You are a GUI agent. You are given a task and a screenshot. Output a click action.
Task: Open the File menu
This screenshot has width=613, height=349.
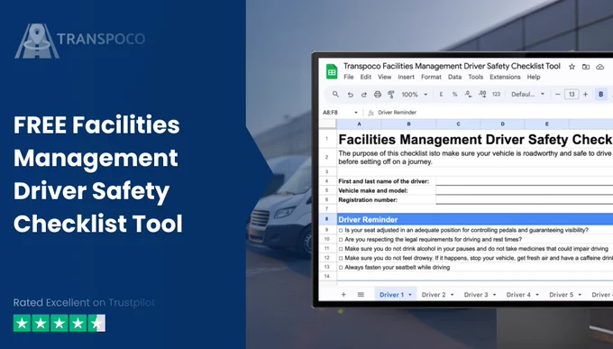(348, 77)
